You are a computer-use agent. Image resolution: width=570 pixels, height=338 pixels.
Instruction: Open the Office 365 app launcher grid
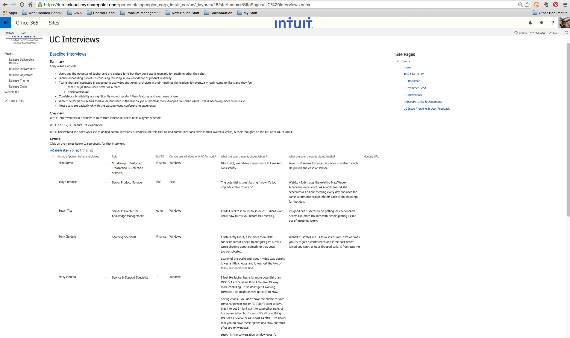tap(5, 22)
